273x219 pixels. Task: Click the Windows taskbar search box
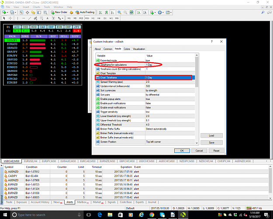[47, 215]
